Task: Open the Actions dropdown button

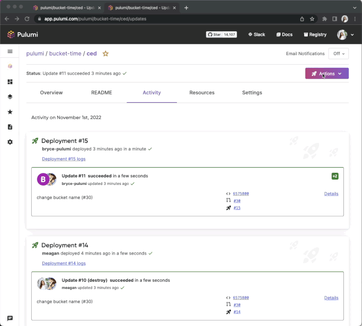Action: (327, 74)
